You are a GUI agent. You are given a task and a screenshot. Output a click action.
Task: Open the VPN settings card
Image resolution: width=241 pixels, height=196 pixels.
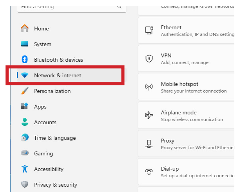(x=186, y=59)
